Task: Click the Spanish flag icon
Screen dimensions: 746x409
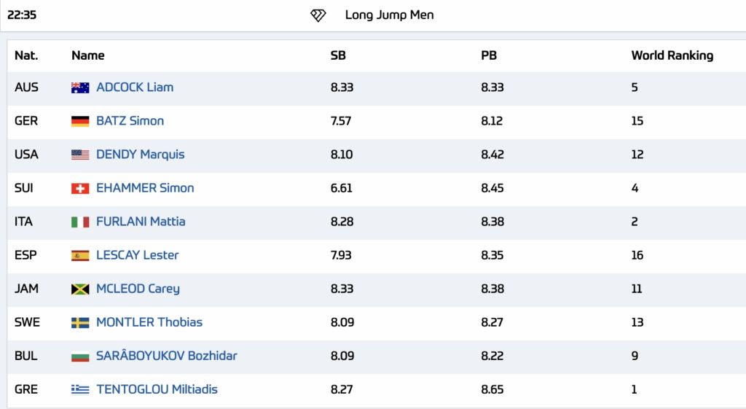Action: (80, 255)
